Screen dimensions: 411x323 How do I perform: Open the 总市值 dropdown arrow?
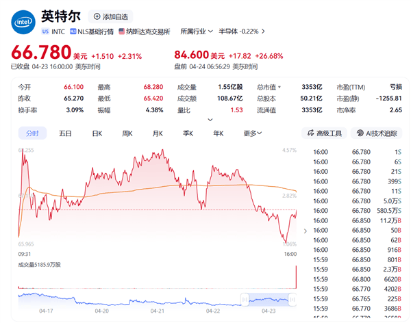point(279,87)
